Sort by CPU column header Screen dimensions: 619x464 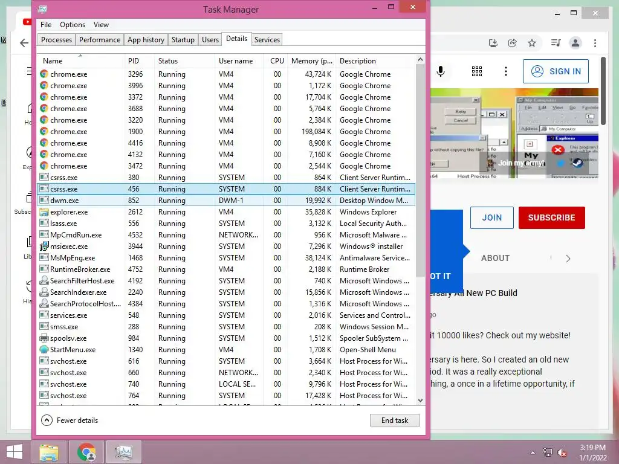pos(277,61)
